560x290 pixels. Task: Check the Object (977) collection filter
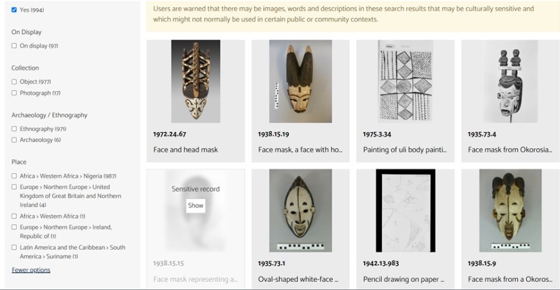click(14, 82)
